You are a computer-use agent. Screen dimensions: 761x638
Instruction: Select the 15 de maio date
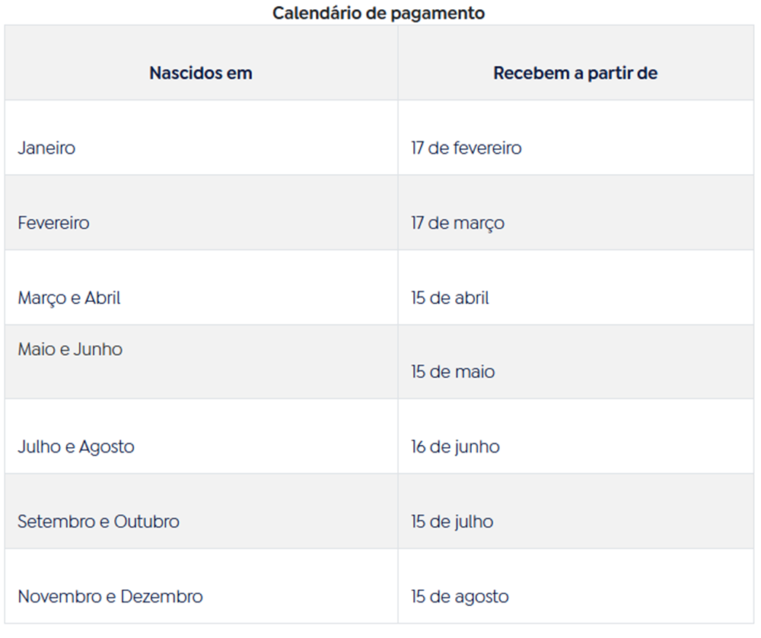(453, 372)
